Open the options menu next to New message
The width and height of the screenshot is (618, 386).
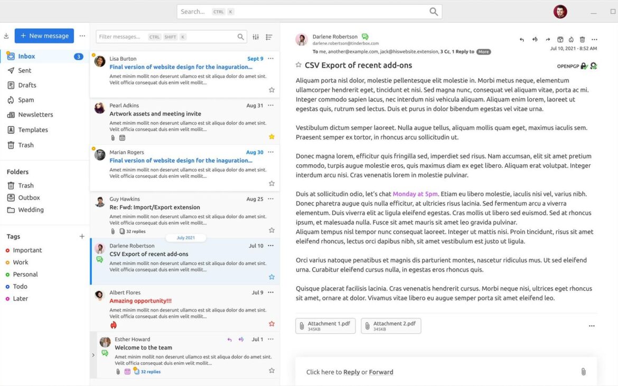82,36
